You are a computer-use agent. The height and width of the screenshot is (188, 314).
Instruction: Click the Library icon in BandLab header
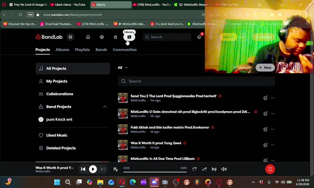[129, 37]
